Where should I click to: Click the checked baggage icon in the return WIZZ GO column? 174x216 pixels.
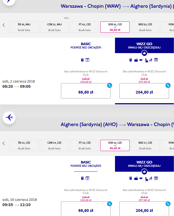click(136, 178)
